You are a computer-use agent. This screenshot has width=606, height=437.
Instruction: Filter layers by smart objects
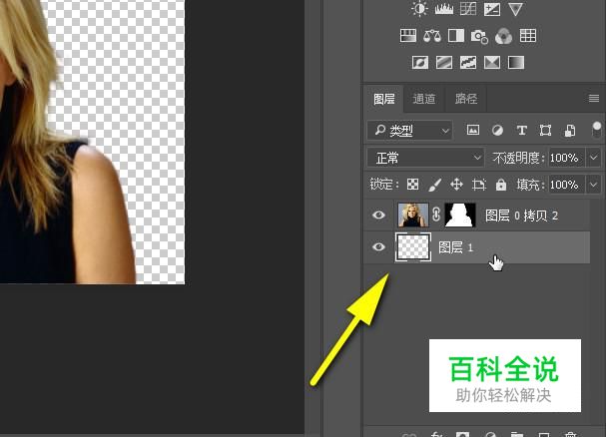(x=570, y=131)
